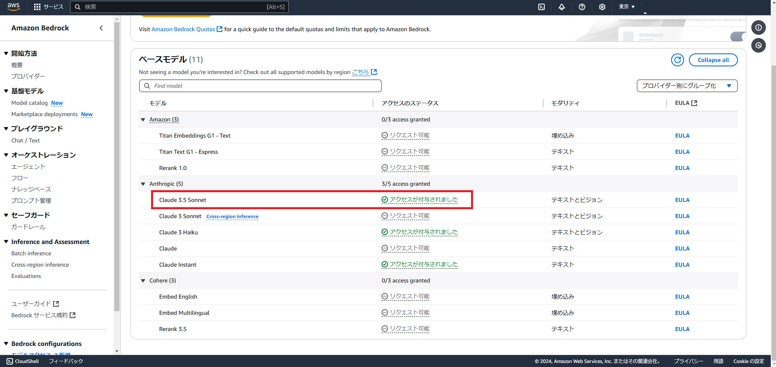Collapse the 基盤モデル sidebar section
776x367 pixels.
tap(6, 91)
